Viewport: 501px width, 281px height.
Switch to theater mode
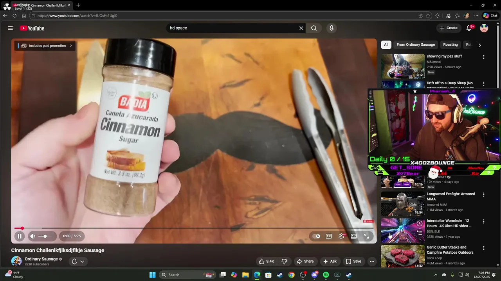tap(354, 236)
